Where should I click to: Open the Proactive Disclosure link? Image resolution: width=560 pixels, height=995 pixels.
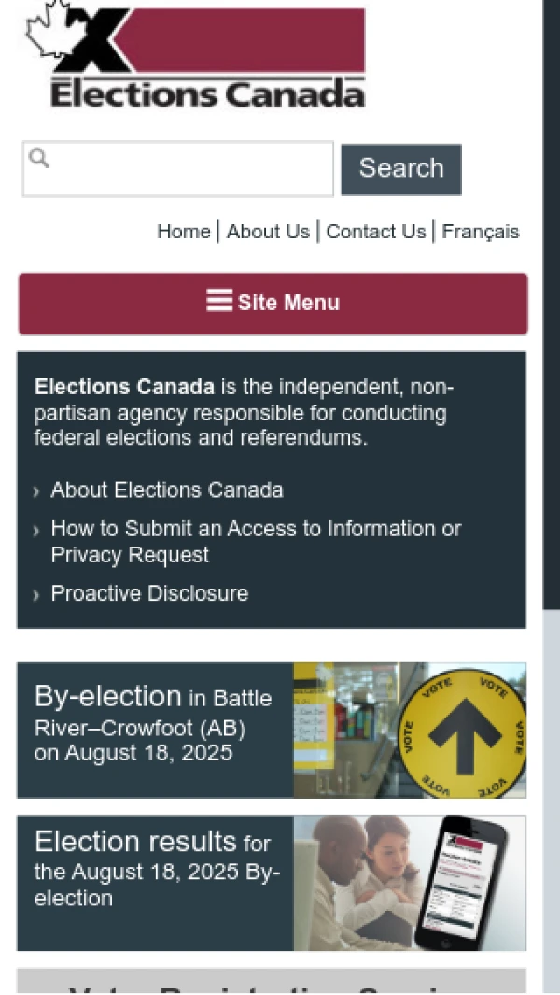tap(149, 594)
